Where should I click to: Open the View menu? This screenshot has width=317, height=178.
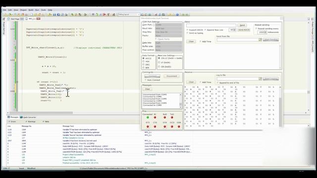pyautogui.click(x=16, y=10)
